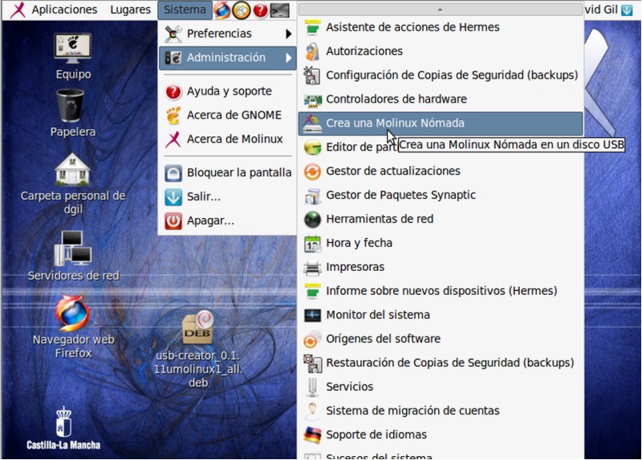Open the Equipo desktop icon
Screen dimensions: 642x460
(x=73, y=48)
